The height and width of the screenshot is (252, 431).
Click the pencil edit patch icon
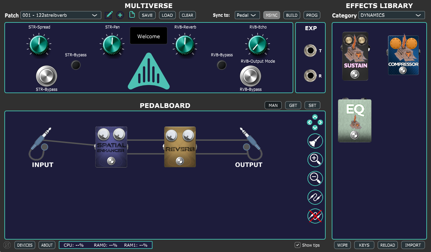(x=109, y=15)
